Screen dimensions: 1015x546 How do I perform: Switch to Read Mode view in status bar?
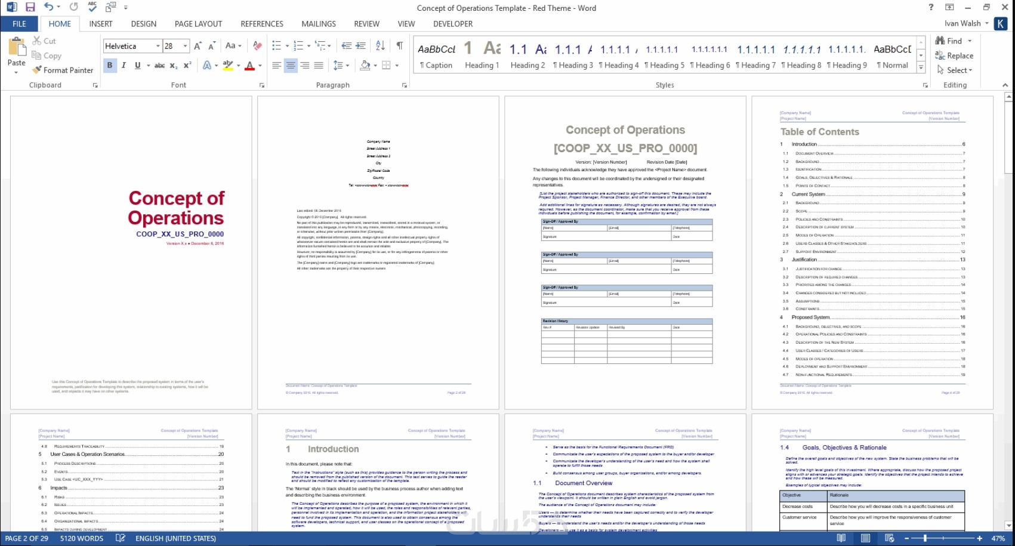click(841, 538)
